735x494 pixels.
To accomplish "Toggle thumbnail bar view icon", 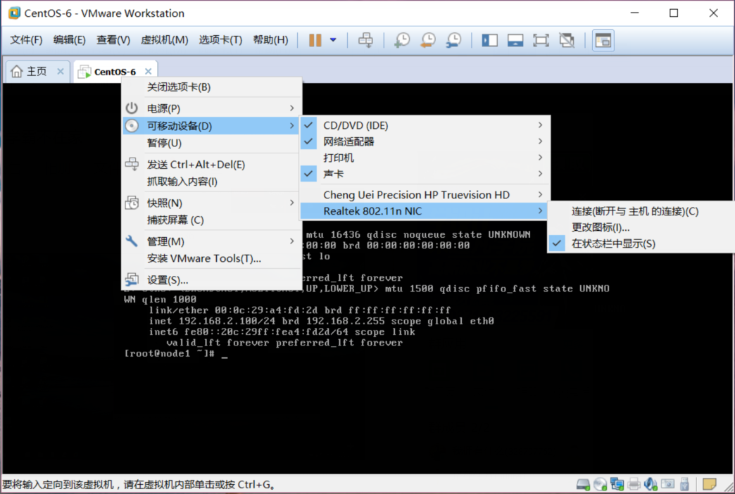I will click(515, 40).
